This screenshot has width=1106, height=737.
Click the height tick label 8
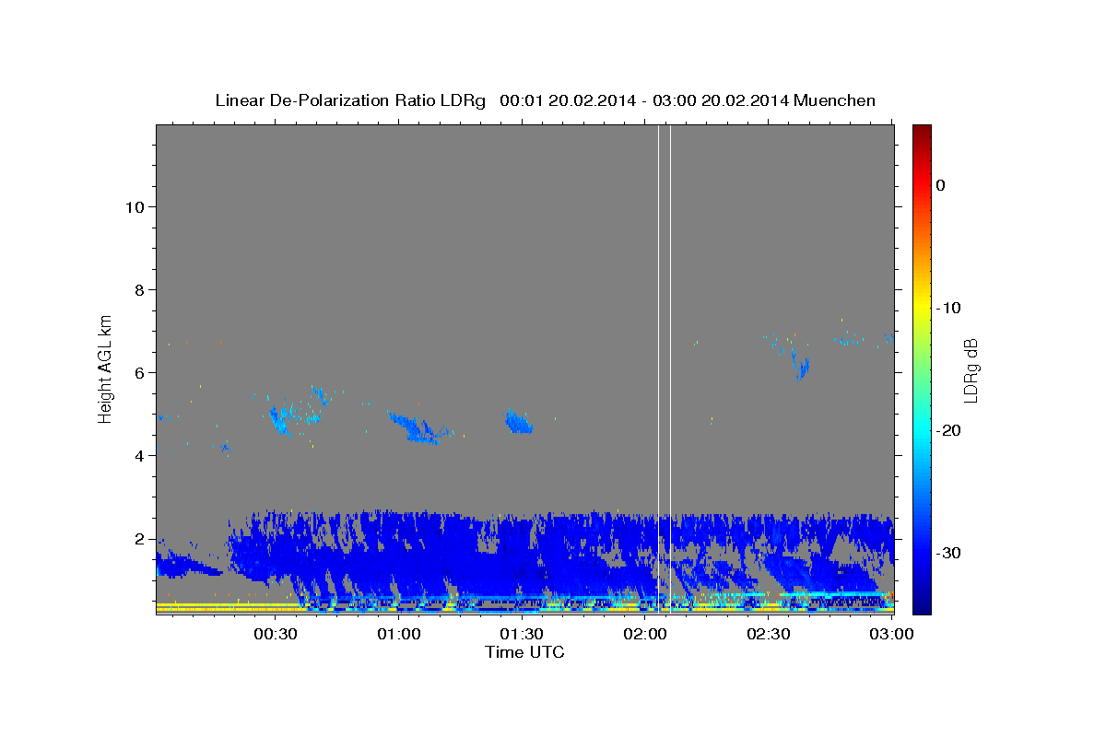click(x=138, y=290)
